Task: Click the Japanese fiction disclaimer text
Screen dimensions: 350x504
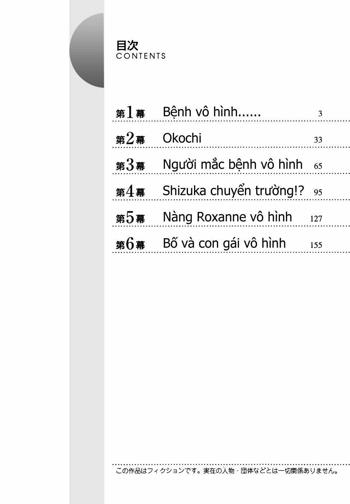Action: pyautogui.click(x=227, y=471)
